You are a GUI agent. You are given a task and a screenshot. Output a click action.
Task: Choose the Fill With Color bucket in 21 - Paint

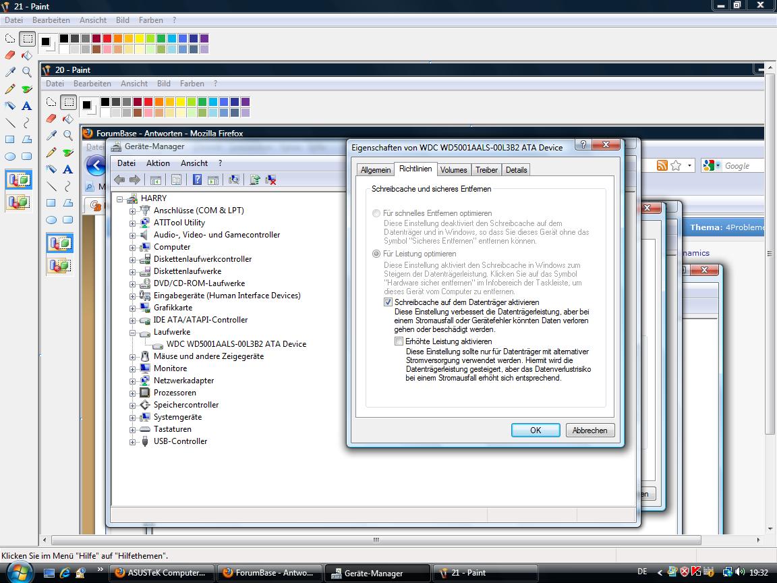coord(27,55)
